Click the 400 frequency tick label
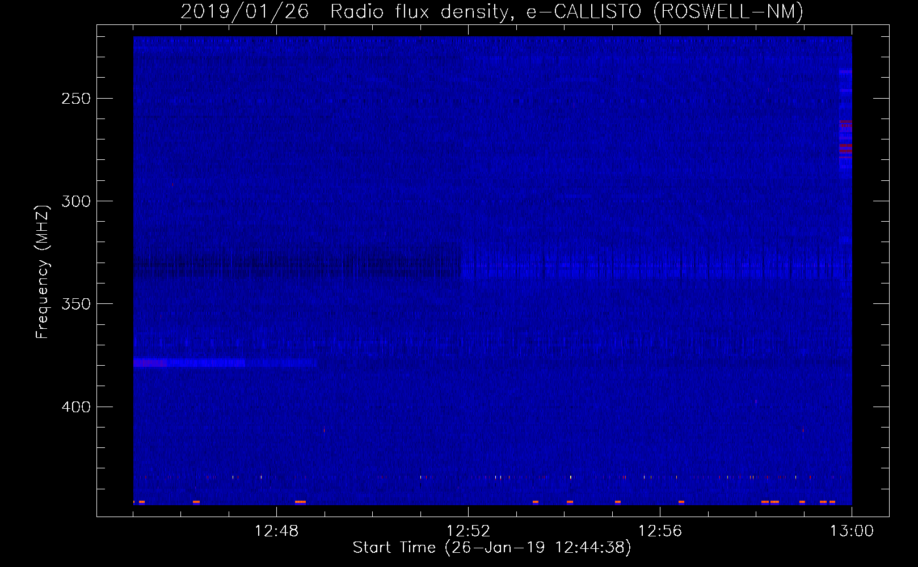918x567 pixels. [x=76, y=407]
